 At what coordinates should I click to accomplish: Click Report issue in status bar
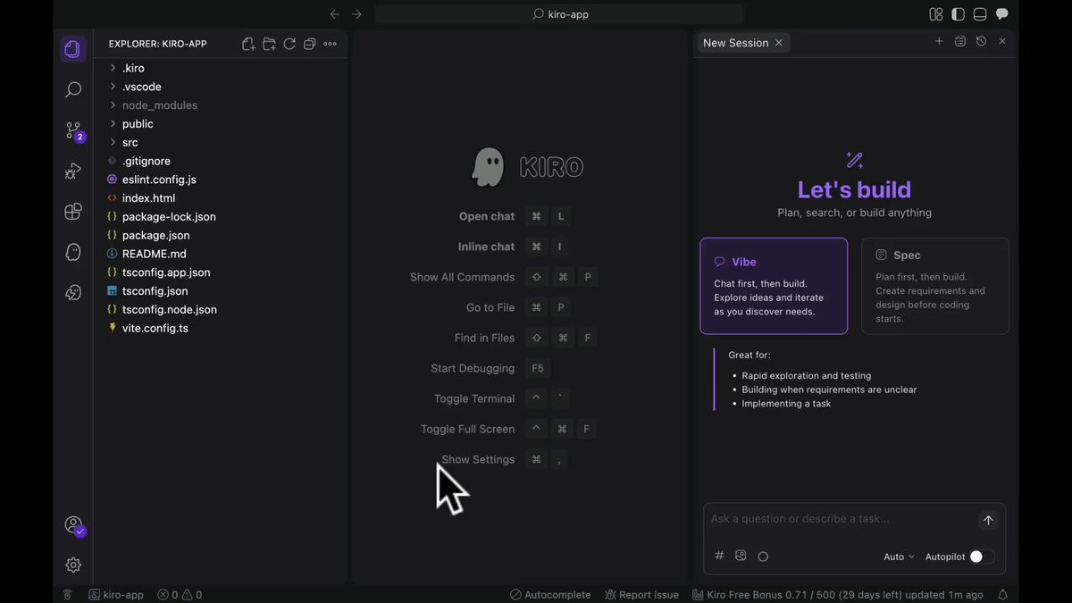pyautogui.click(x=641, y=595)
